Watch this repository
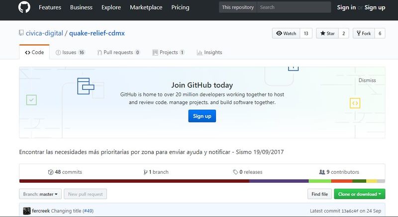The image size is (398, 217). 287,33
